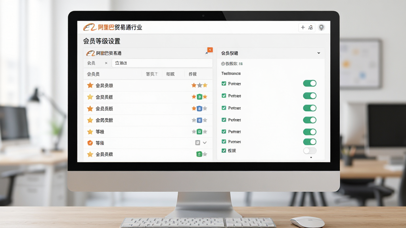The height and width of the screenshot is (228, 406).
Task: Click the gray round pin icon at top right
Action: [x=321, y=27]
